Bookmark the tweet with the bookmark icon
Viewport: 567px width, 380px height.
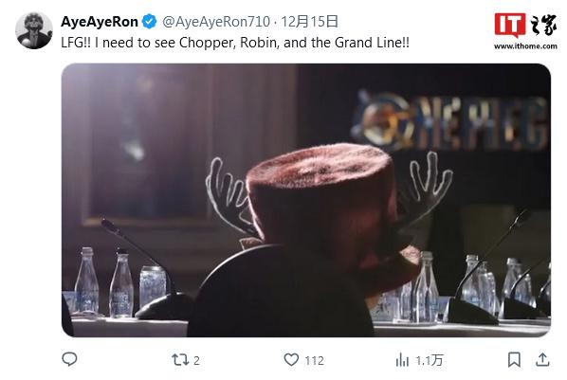point(514,360)
